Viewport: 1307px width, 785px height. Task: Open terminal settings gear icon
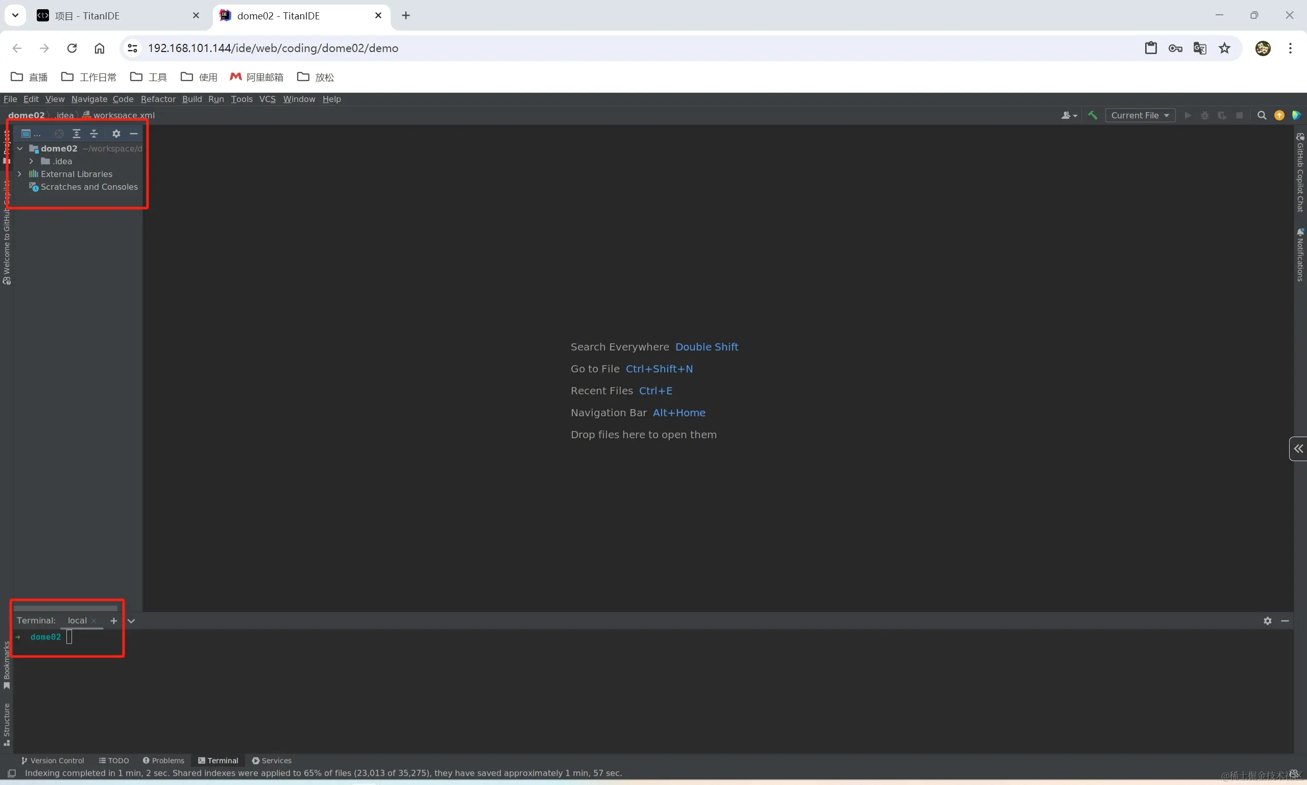click(x=1267, y=621)
